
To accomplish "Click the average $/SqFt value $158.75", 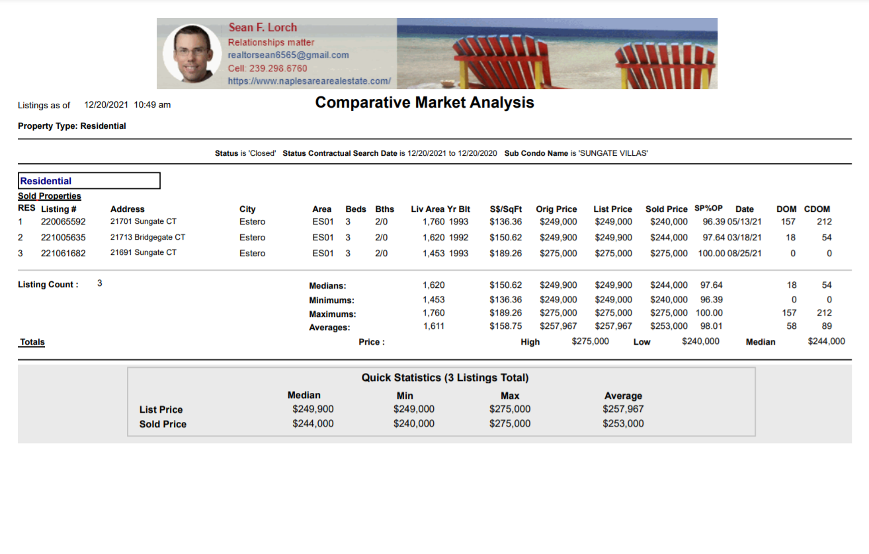I will pos(506,326).
